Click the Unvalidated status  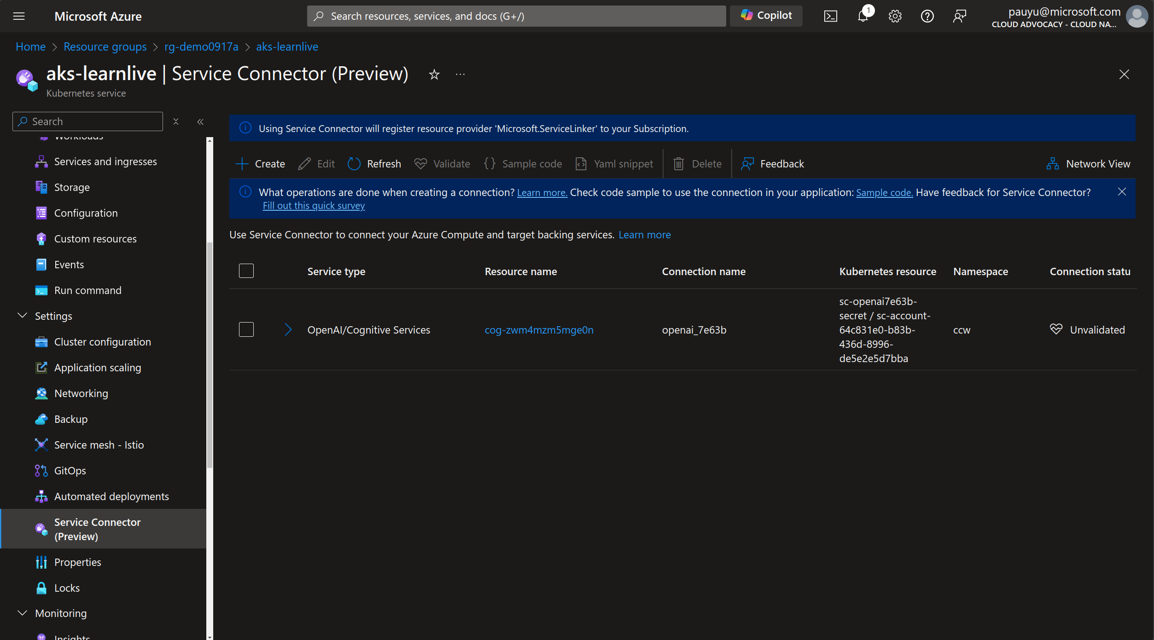tap(1087, 330)
